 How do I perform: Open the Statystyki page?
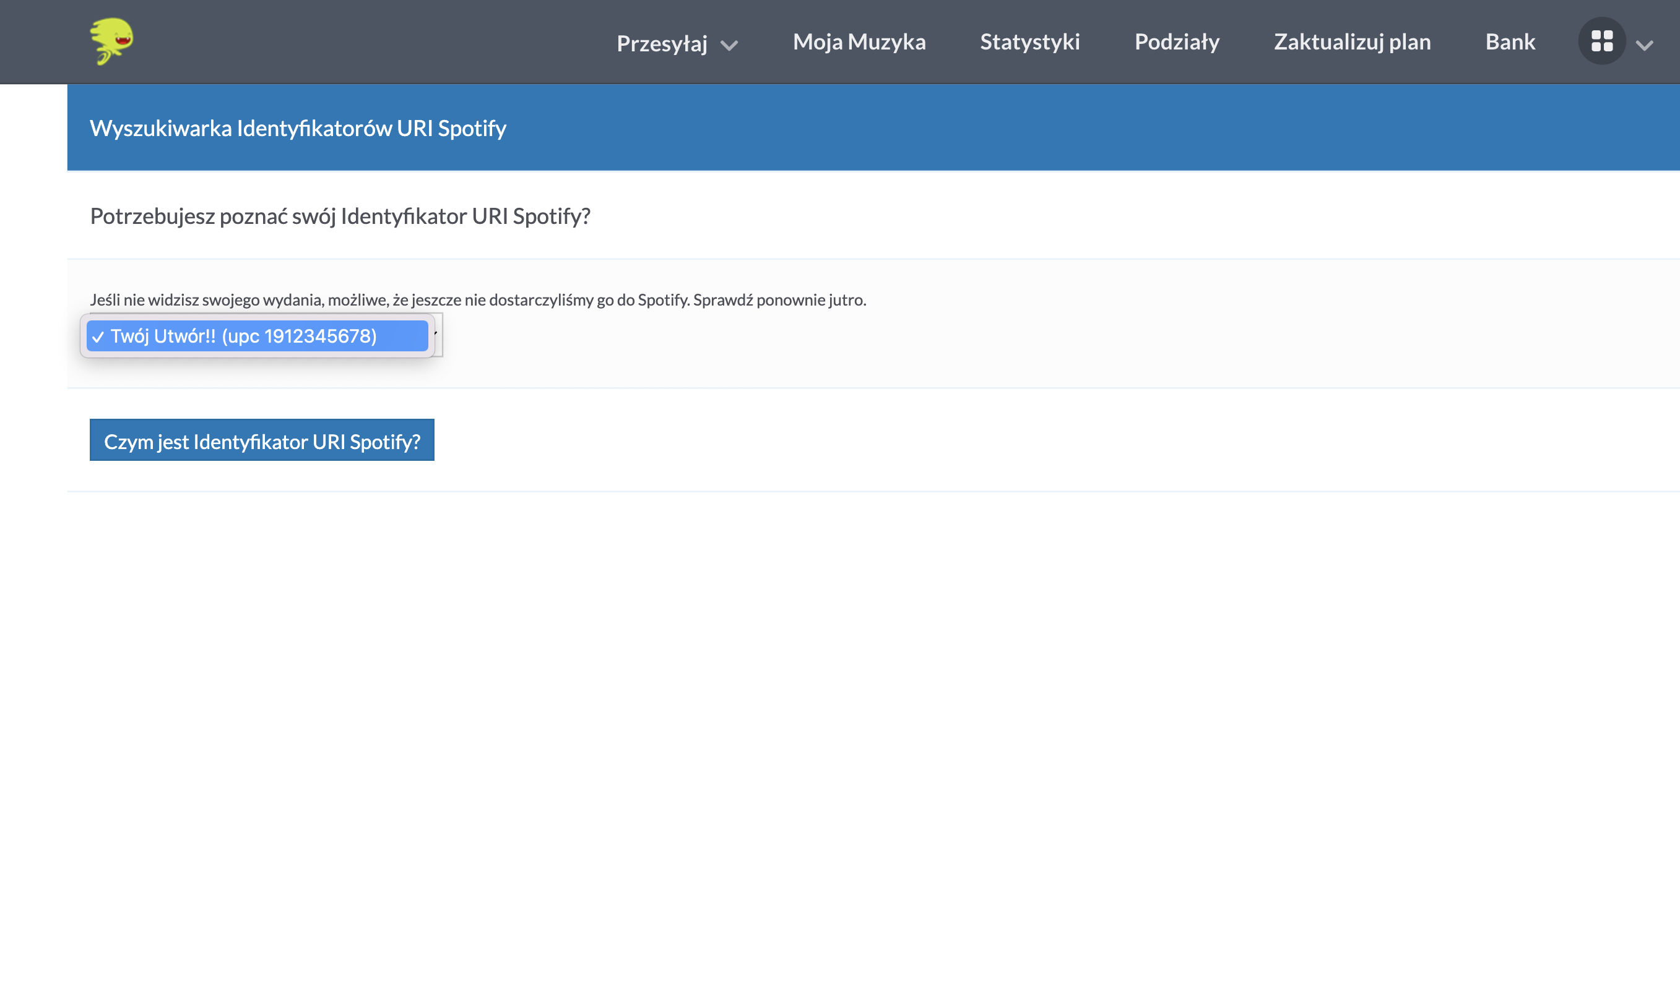pos(1029,42)
